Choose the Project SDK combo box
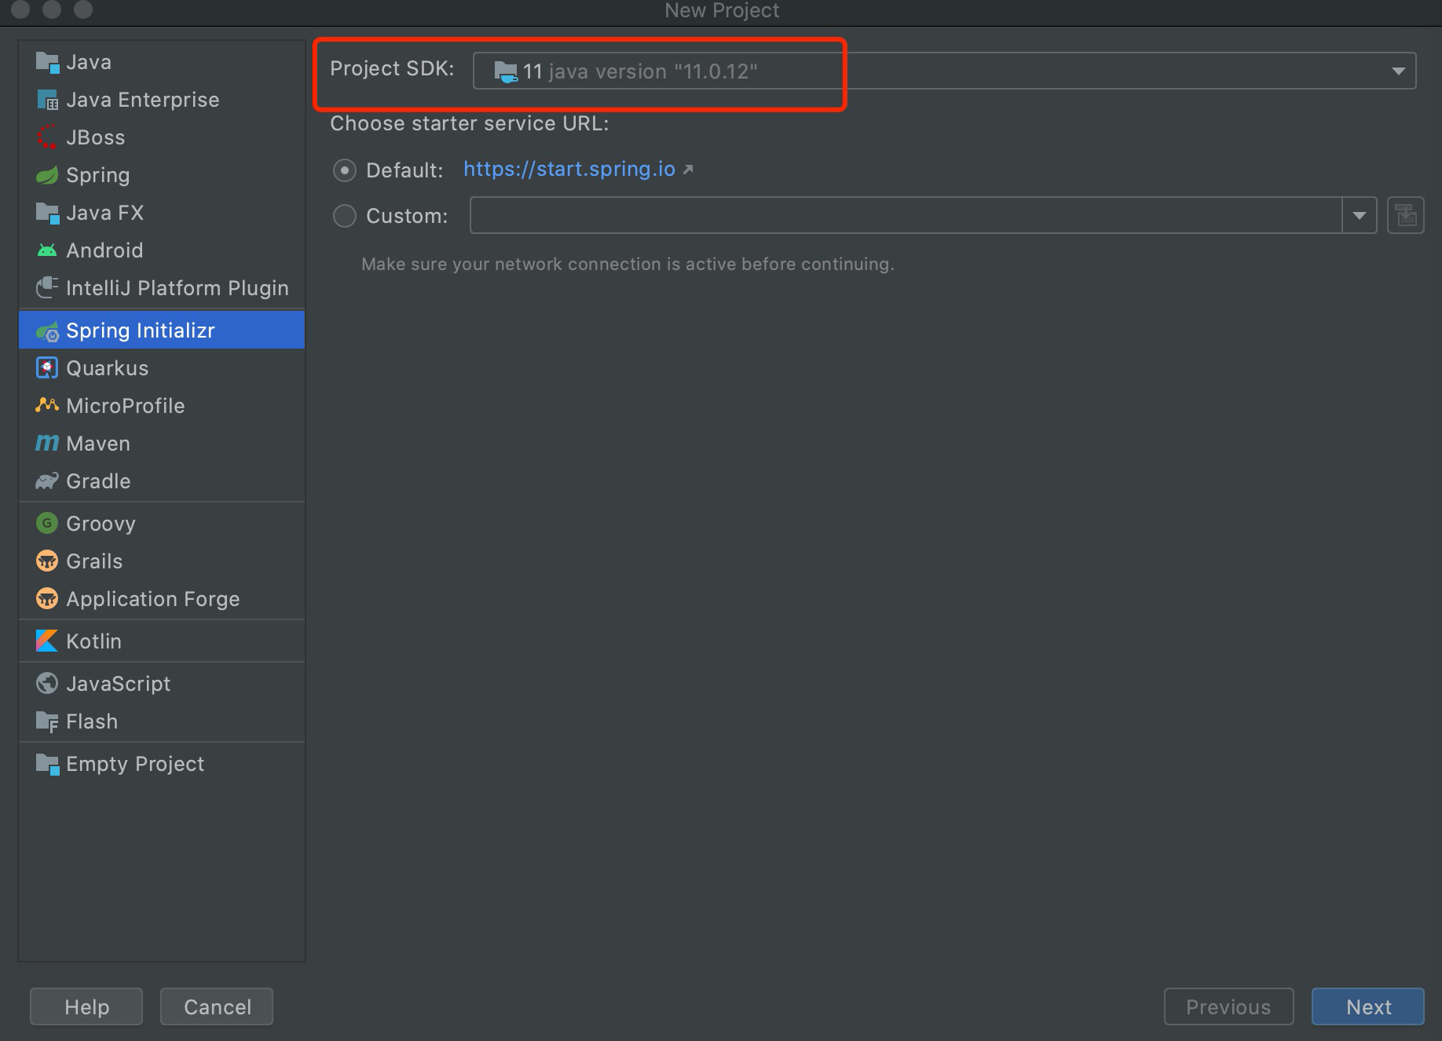Image resolution: width=1442 pixels, height=1041 pixels. tap(944, 71)
